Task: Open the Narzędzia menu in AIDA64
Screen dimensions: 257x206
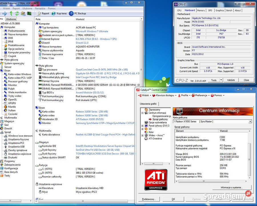Action: coord(40,8)
